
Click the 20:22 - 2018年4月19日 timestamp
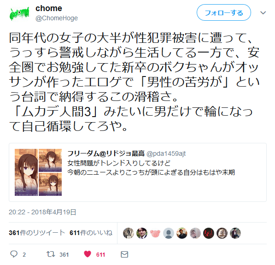coord(42,212)
